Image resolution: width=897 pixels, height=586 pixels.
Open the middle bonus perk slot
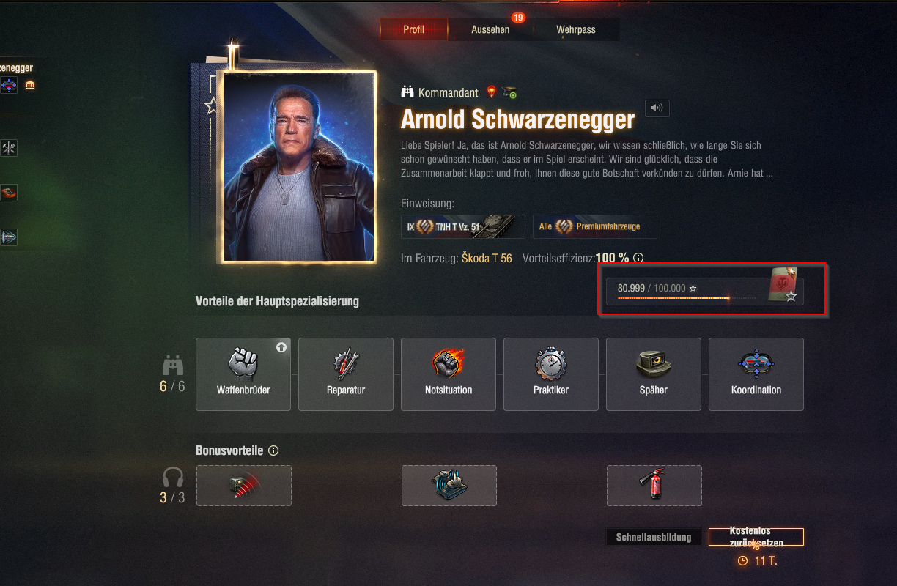449,485
